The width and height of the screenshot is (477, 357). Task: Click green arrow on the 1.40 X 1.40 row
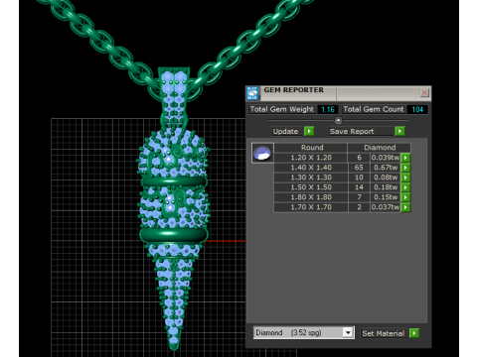point(405,168)
